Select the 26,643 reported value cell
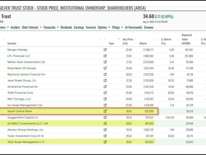 point(190,142)
